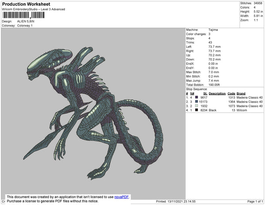Select pale green thread swatch code 1073
The height and width of the screenshot is (205, 265).
tap(197, 106)
